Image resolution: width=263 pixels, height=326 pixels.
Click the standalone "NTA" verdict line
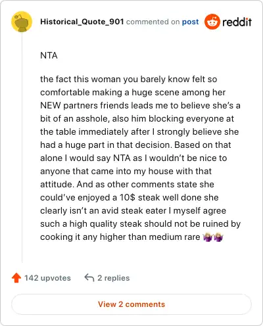coord(49,55)
